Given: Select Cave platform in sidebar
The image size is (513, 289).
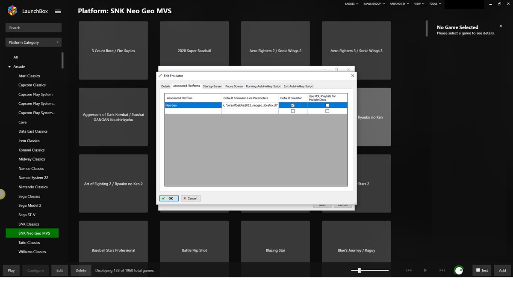Looking at the screenshot, I should click(22, 122).
